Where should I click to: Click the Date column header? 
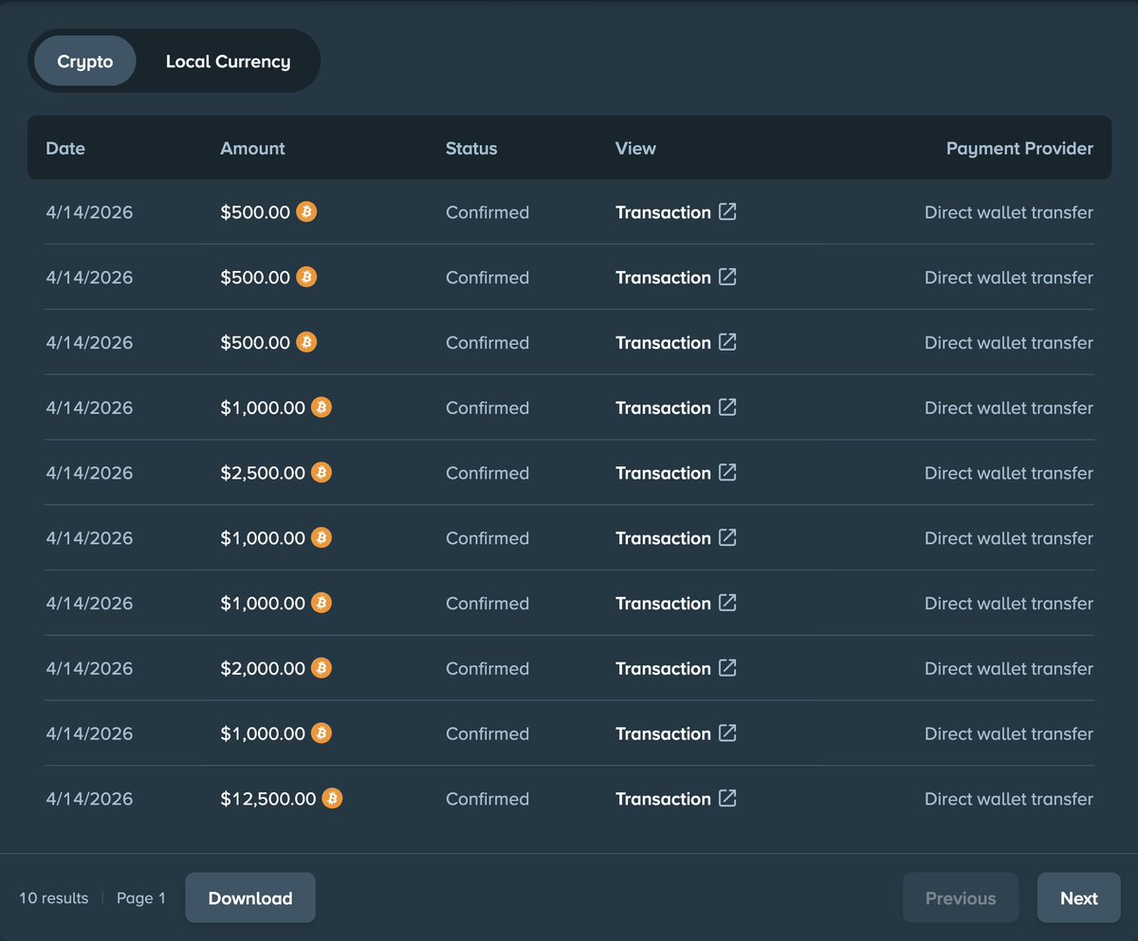pos(65,148)
